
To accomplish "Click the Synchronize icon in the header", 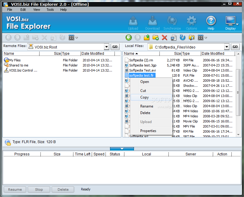I will (x=172, y=21).
